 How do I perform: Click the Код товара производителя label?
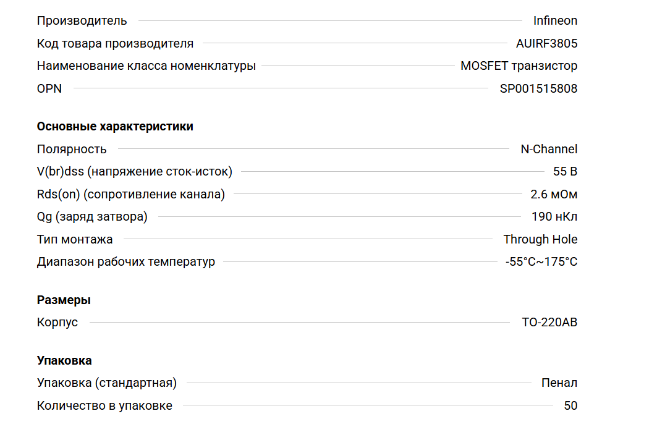pyautogui.click(x=115, y=43)
